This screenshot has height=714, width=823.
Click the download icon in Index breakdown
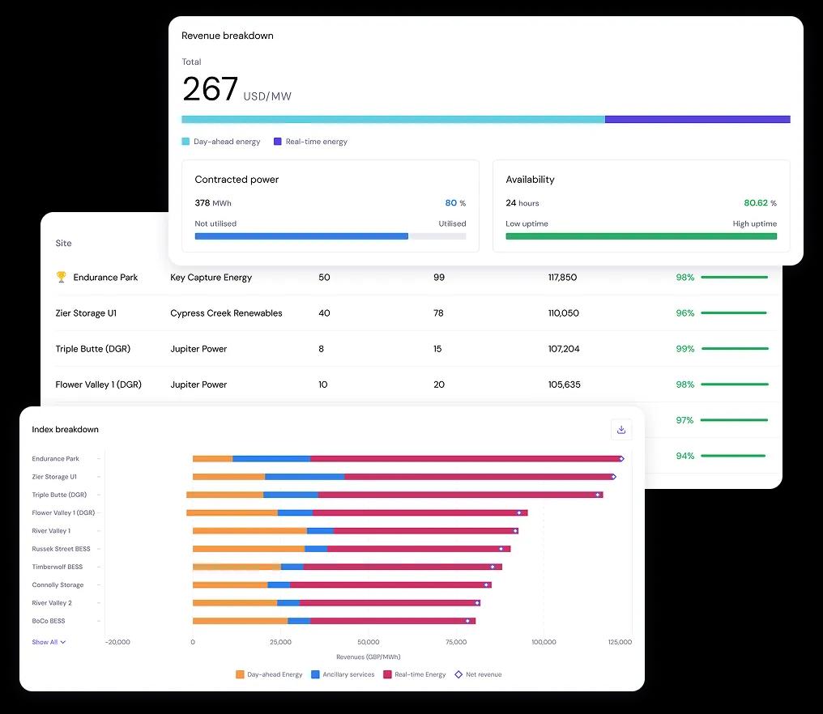tap(621, 430)
